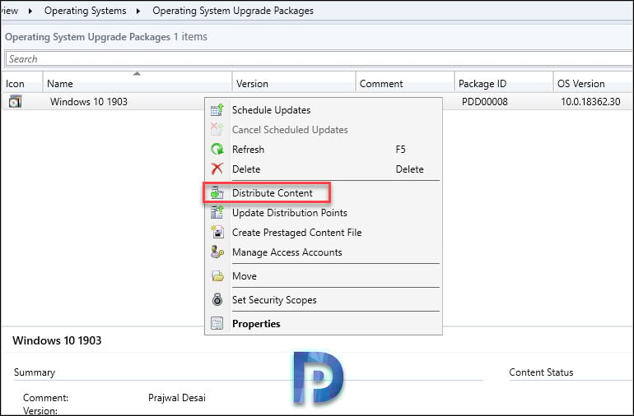
Task: Click the Properties sheet icon
Action: click(x=217, y=324)
